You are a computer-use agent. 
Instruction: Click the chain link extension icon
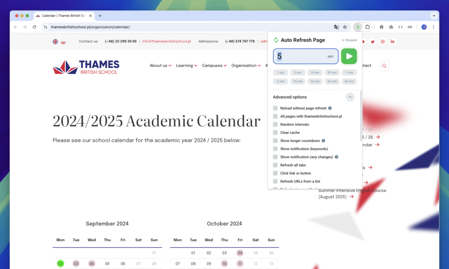(x=410, y=27)
